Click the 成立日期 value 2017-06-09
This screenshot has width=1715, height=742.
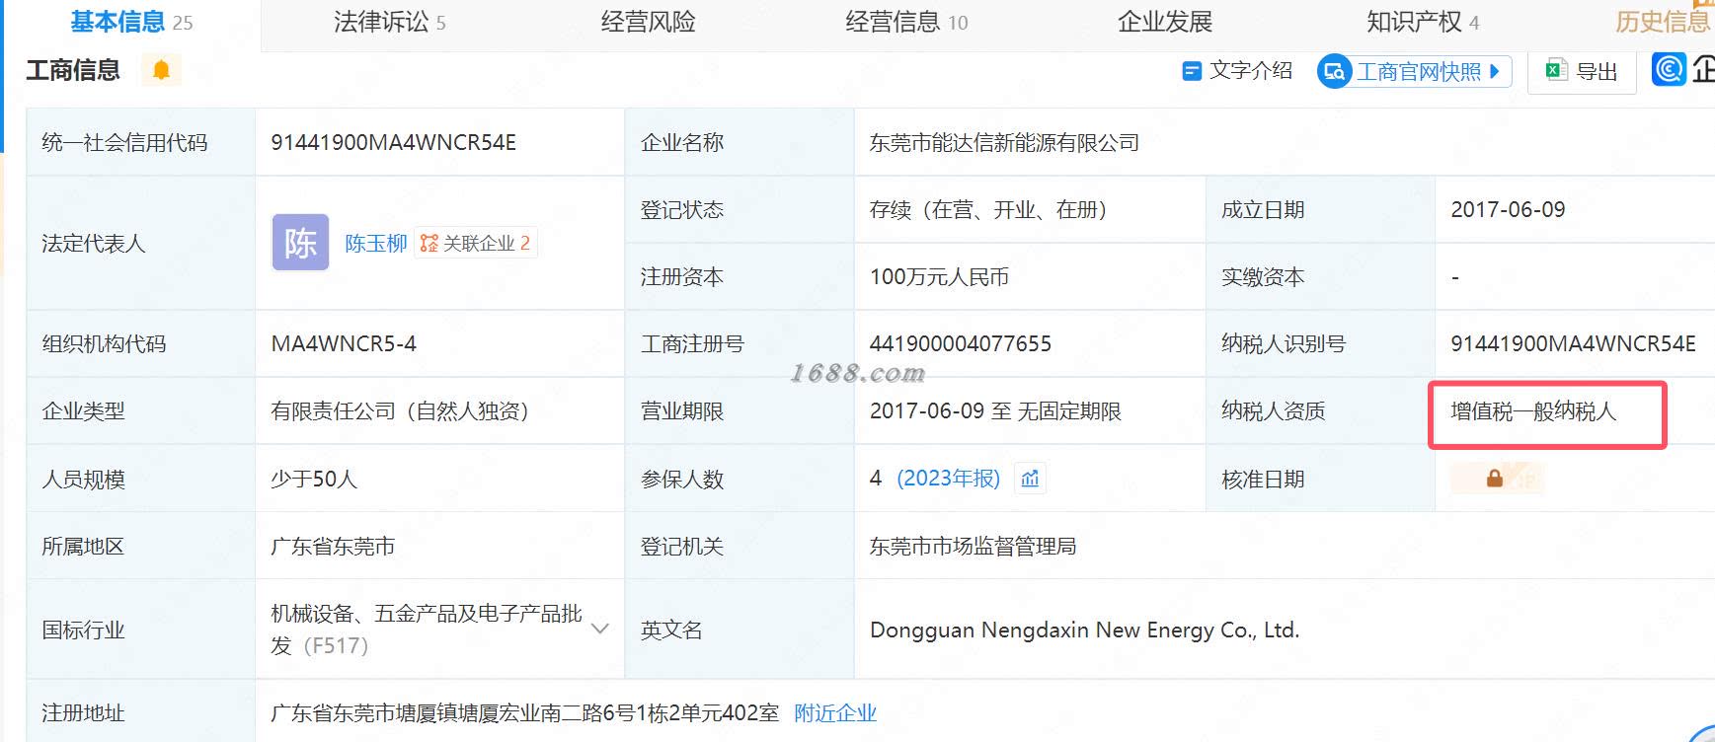(1508, 210)
